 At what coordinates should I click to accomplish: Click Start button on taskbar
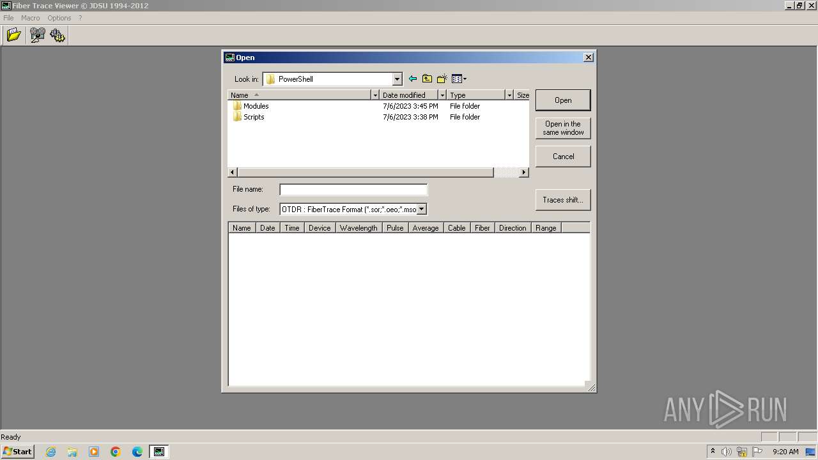17,452
